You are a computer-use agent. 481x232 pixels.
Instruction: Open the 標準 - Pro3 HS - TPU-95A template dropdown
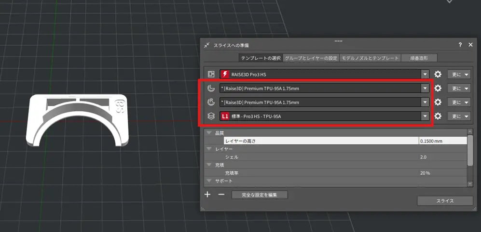pyautogui.click(x=425, y=116)
